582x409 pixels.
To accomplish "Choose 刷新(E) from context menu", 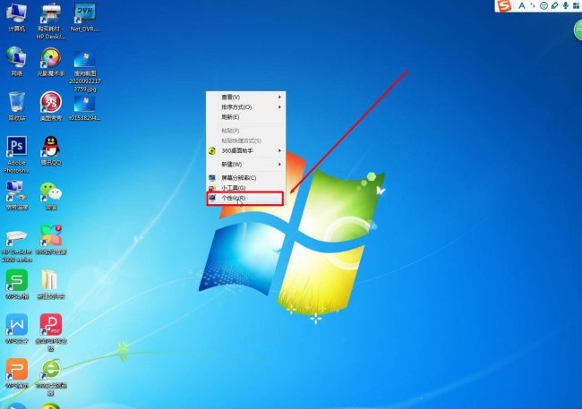I will point(245,117).
